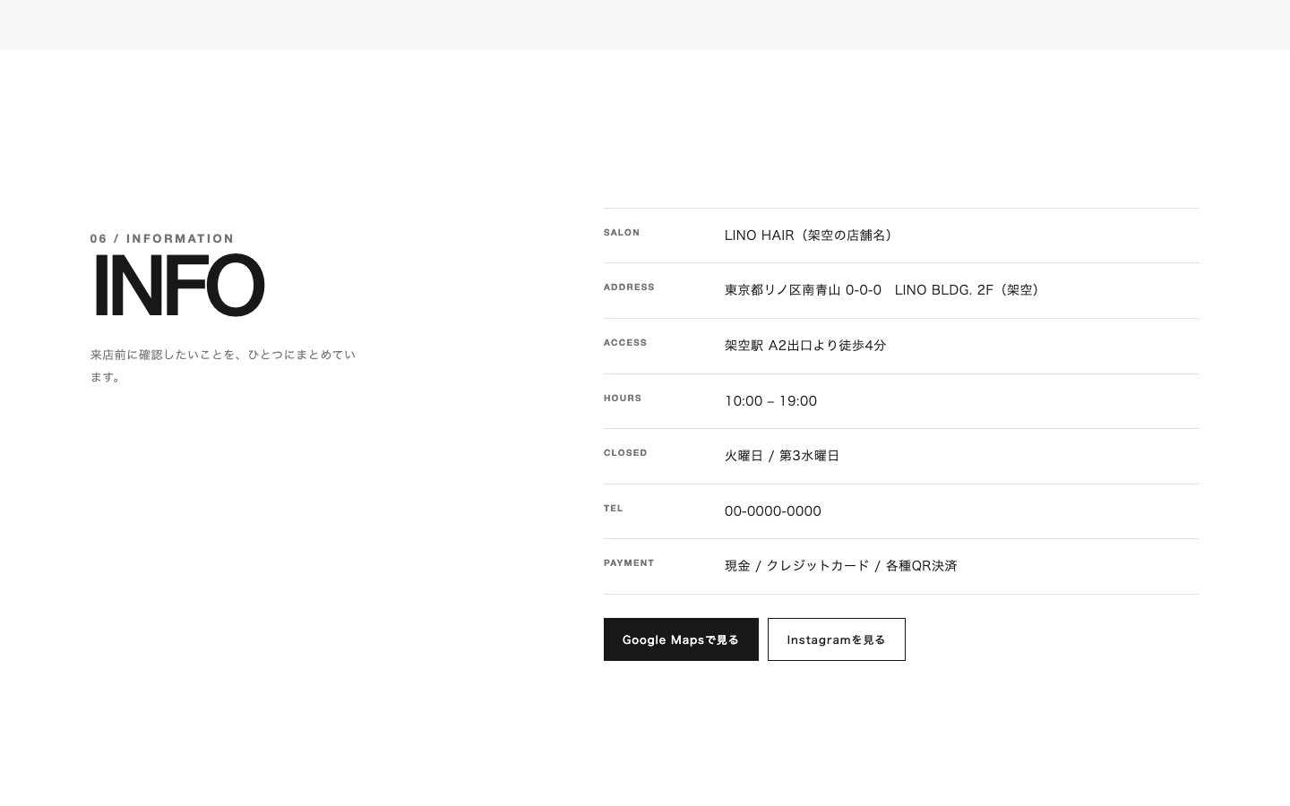Click the SALON row label
The image size is (1290, 806).
[x=622, y=233]
